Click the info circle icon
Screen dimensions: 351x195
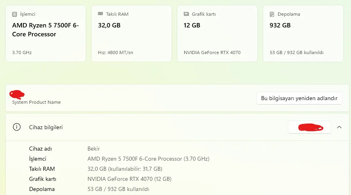(17, 127)
